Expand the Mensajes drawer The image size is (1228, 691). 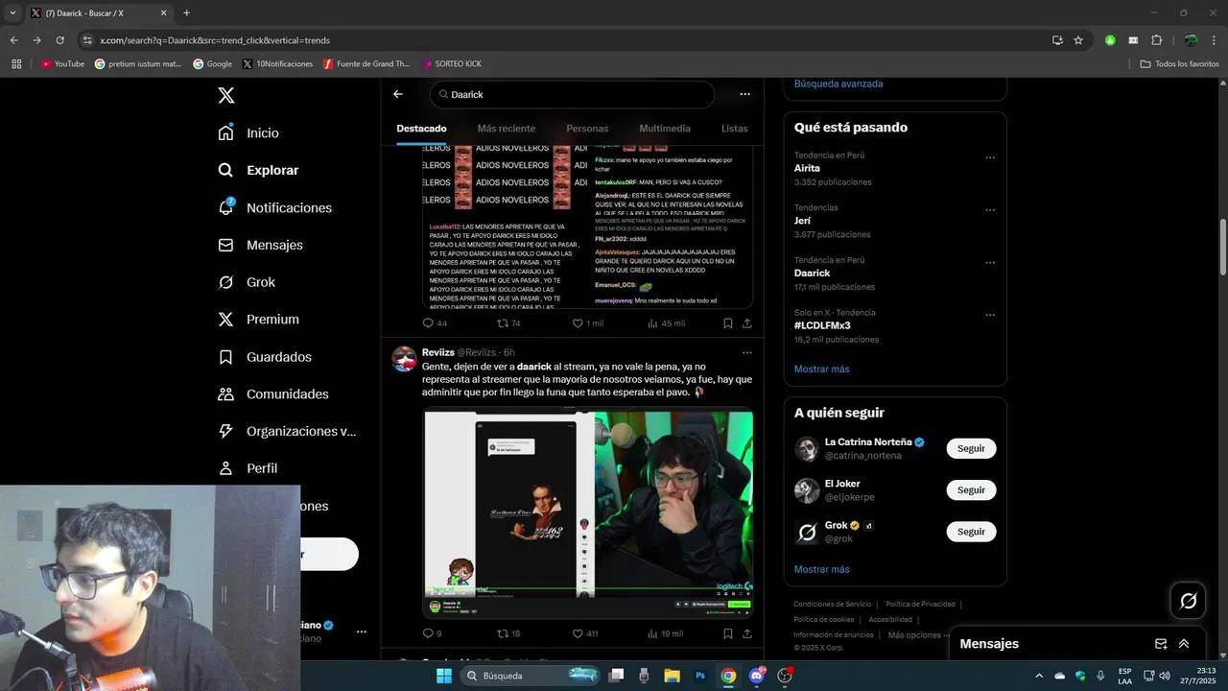tap(1184, 644)
